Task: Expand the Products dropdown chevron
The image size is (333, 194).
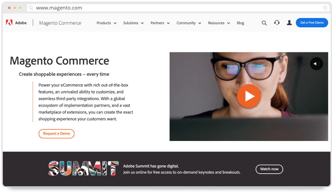Action: tap(115, 23)
